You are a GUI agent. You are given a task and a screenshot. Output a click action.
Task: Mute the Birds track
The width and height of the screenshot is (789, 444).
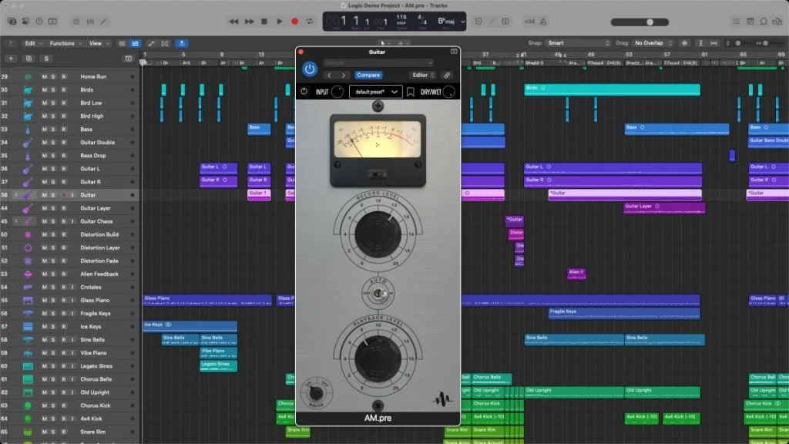[44, 90]
